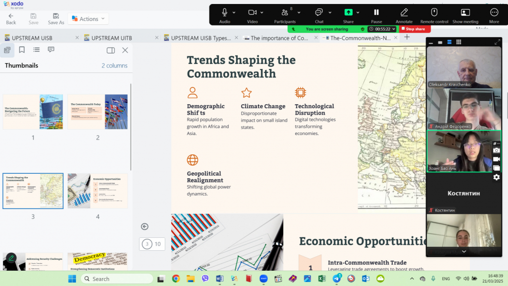Open the Annotate tool

coord(404,15)
